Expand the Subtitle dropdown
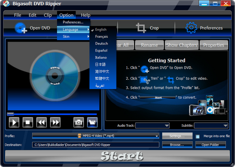 (225, 125)
